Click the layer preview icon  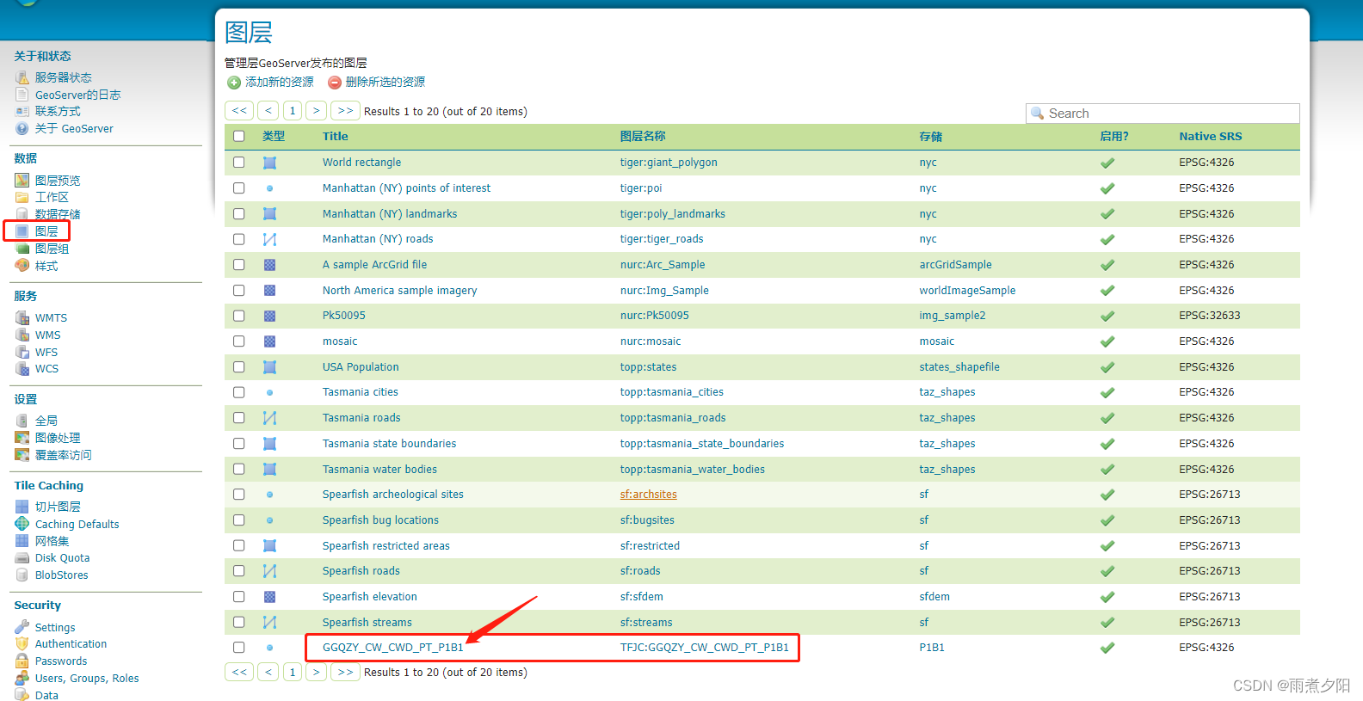(22, 181)
